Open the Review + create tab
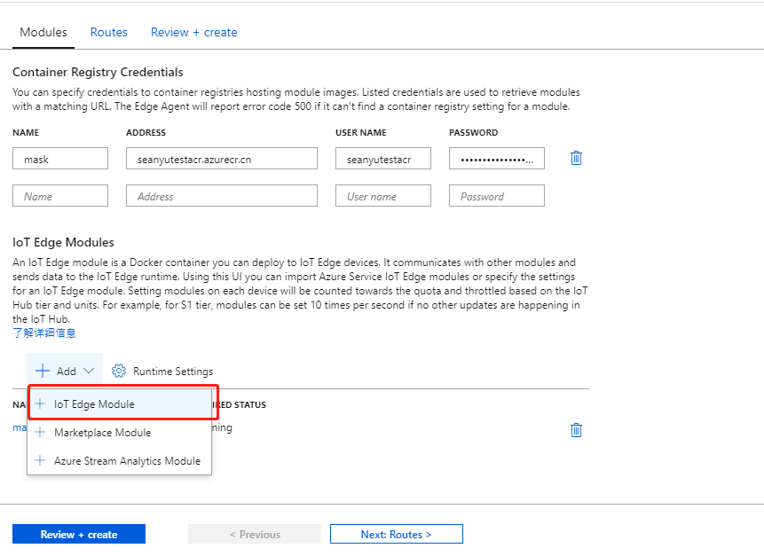This screenshot has width=764, height=556. tap(193, 32)
